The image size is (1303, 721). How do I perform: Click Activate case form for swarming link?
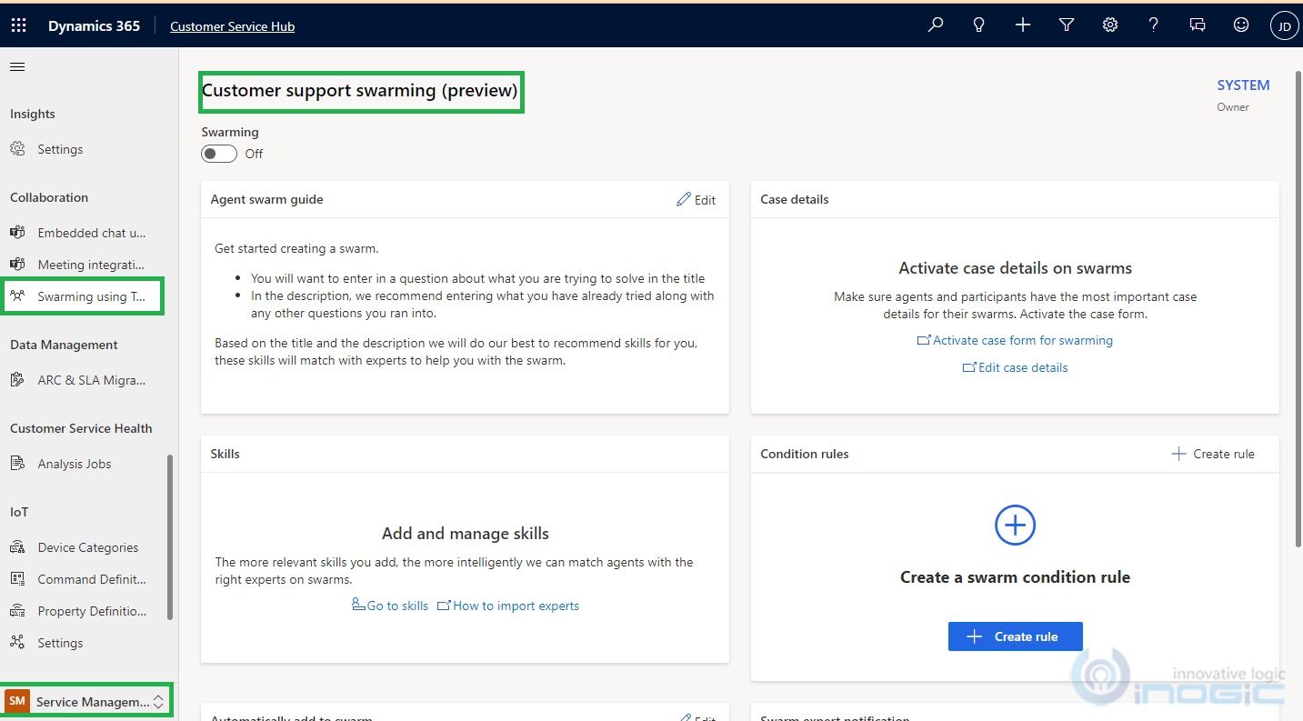click(x=1015, y=340)
